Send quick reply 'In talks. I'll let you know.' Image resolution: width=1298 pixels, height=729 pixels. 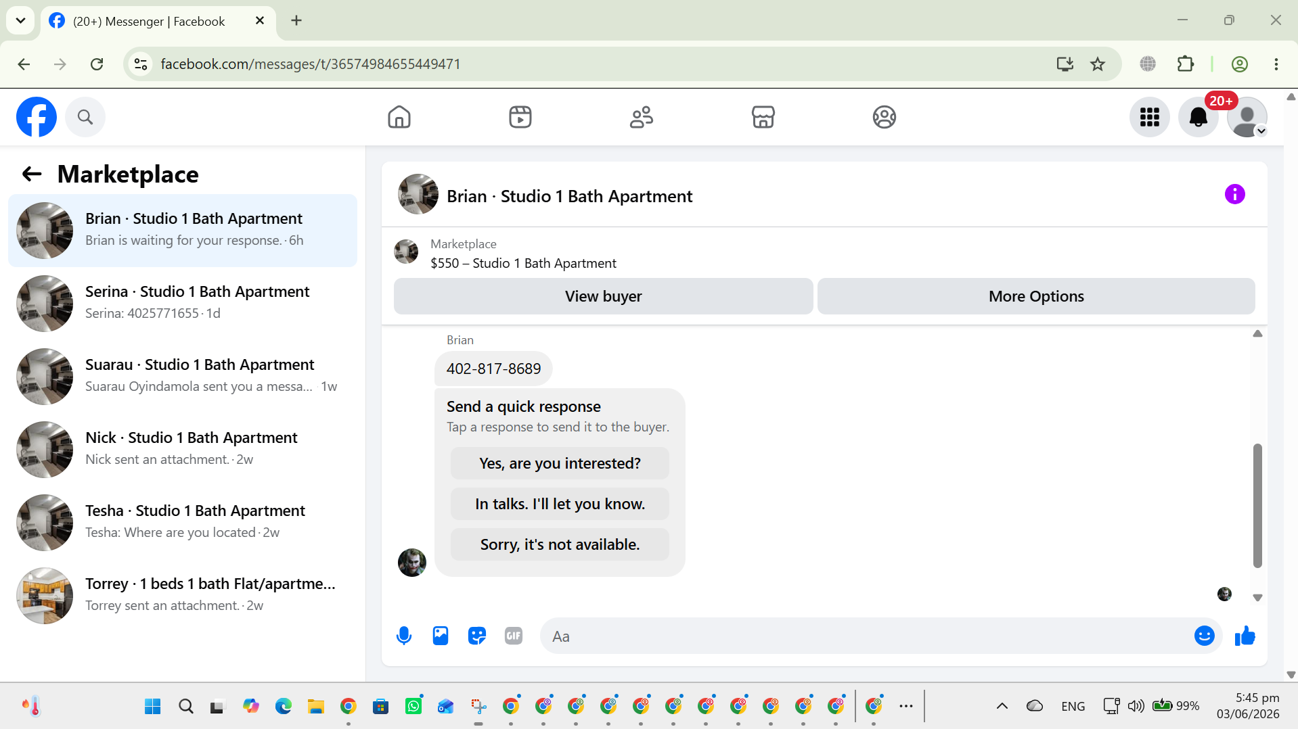click(x=560, y=504)
